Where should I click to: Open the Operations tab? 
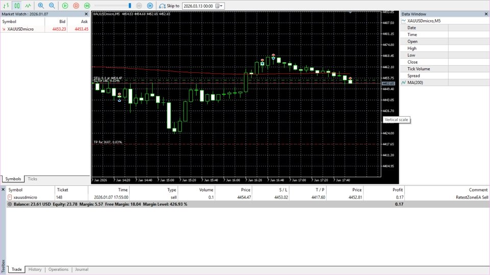click(x=58, y=269)
